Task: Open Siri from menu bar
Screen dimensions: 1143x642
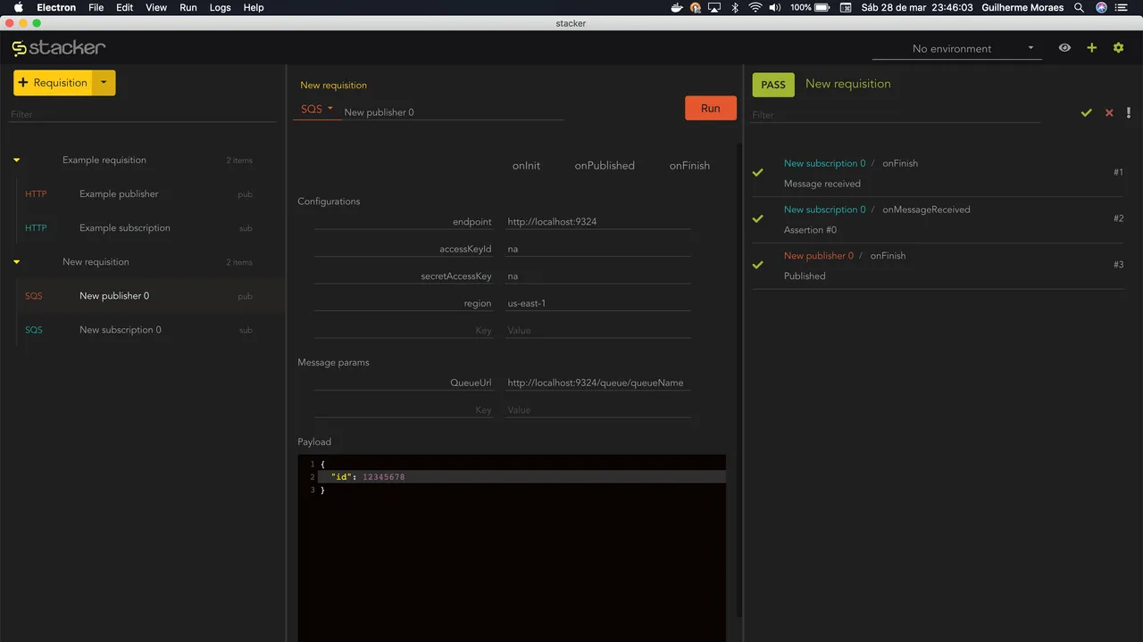Action: 1101,7
